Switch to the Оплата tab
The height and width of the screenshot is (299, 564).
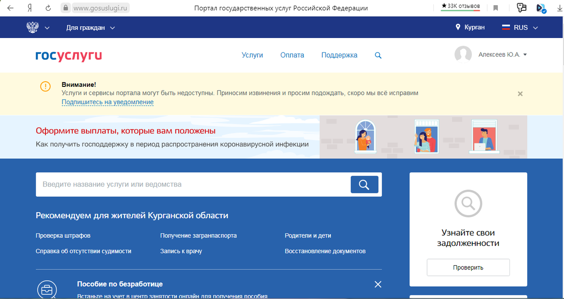[292, 55]
